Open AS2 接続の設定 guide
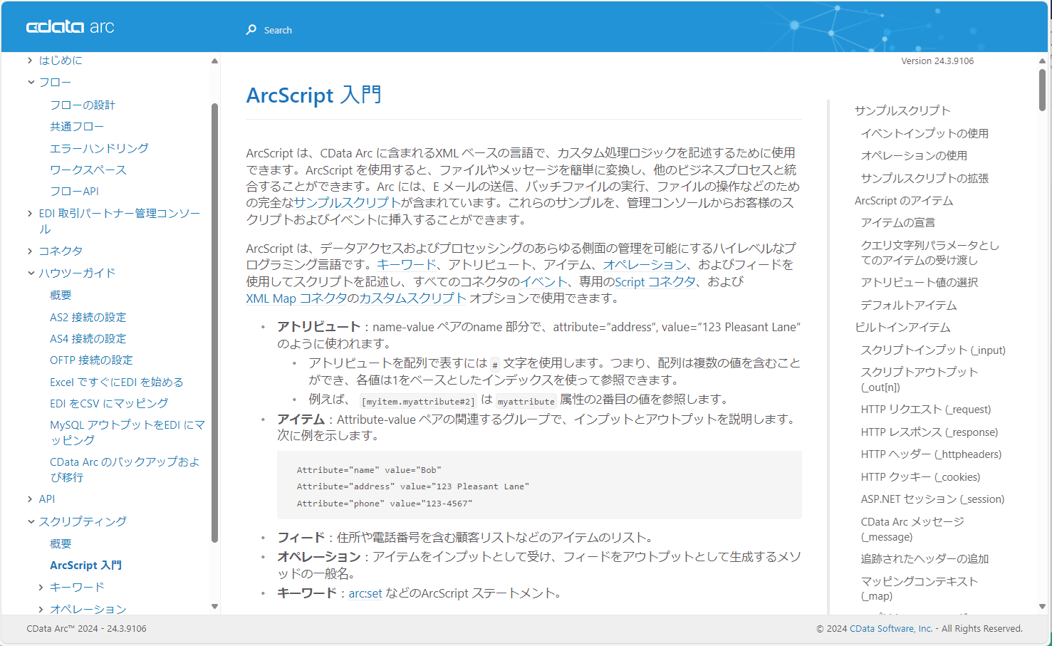1052x646 pixels. click(x=88, y=317)
